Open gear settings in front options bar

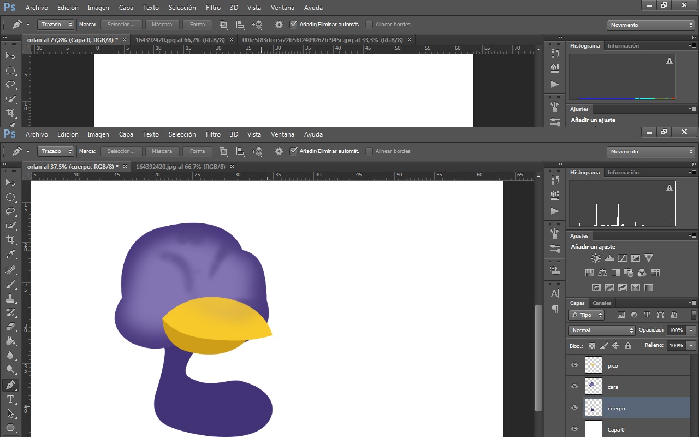tap(280, 151)
